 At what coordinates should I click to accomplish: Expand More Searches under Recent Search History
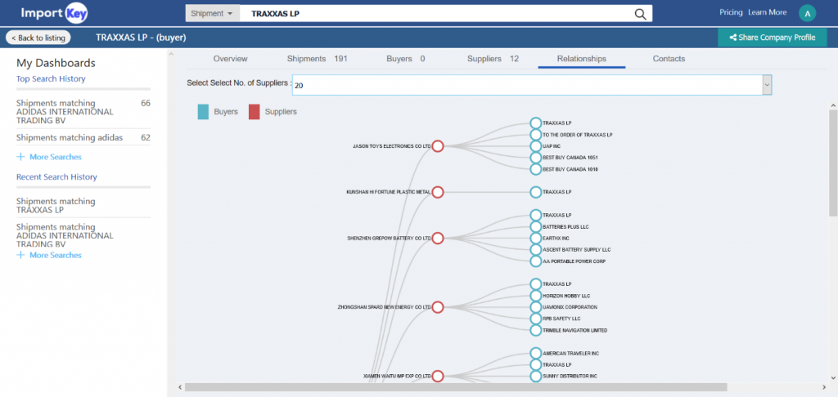(x=49, y=255)
